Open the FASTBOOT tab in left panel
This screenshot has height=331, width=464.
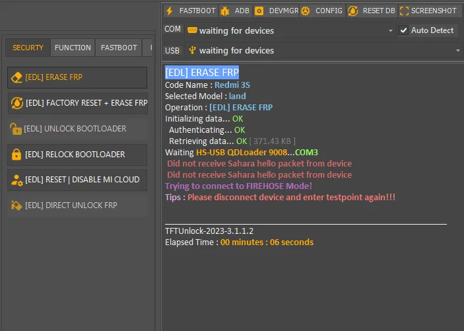tap(119, 48)
